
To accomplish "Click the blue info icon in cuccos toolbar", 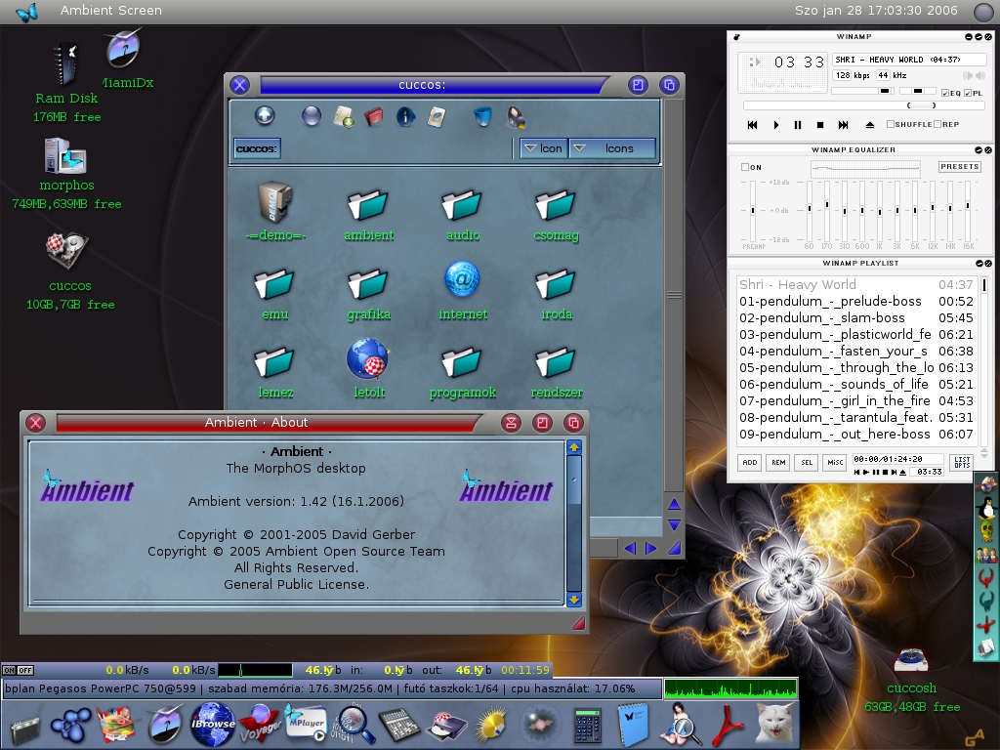I will coord(405,117).
